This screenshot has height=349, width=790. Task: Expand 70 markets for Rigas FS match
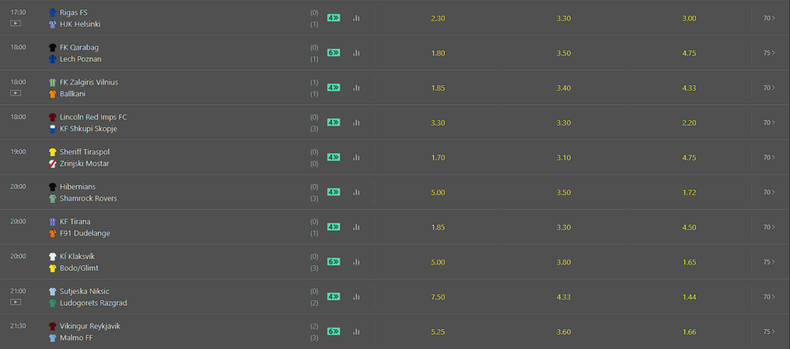pyautogui.click(x=769, y=18)
